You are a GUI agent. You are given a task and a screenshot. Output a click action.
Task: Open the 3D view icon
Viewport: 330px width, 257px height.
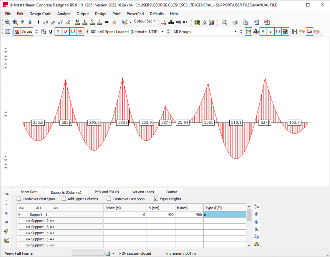[197, 22]
